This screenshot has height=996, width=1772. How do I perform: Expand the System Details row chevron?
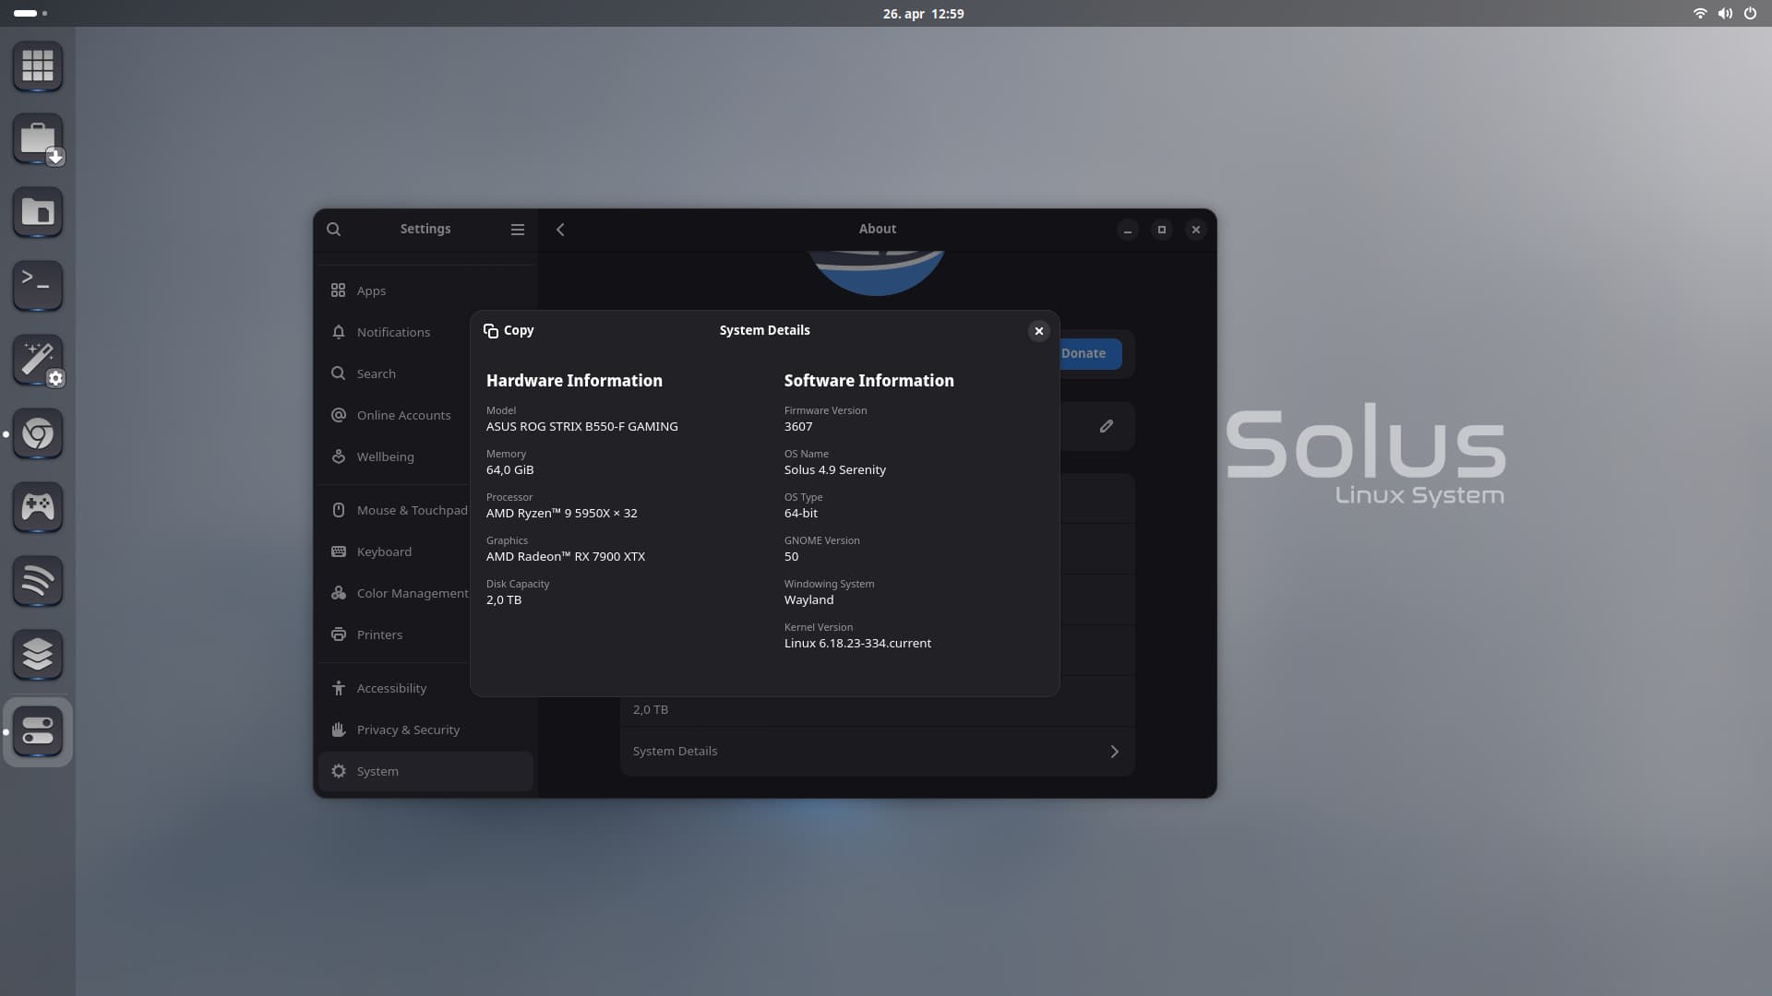1114,752
